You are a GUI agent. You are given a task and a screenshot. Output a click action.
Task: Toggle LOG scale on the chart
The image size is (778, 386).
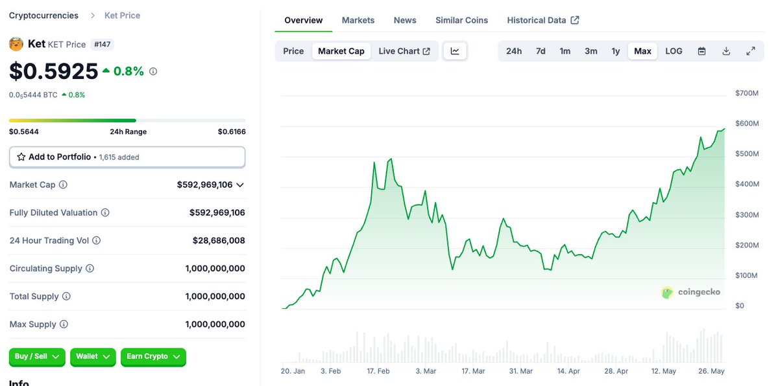tap(674, 51)
